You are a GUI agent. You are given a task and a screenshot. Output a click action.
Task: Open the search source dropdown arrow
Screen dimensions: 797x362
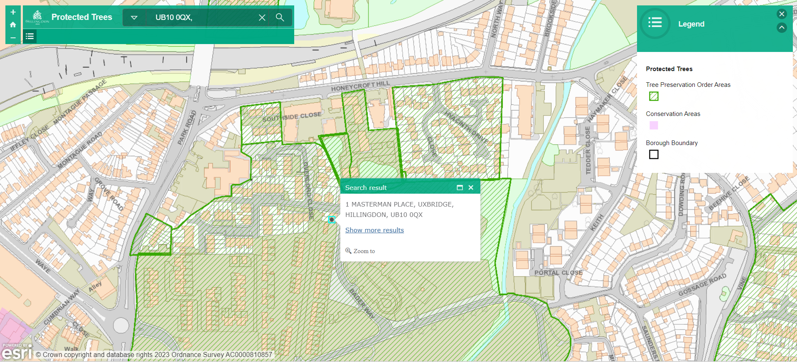pyautogui.click(x=134, y=17)
